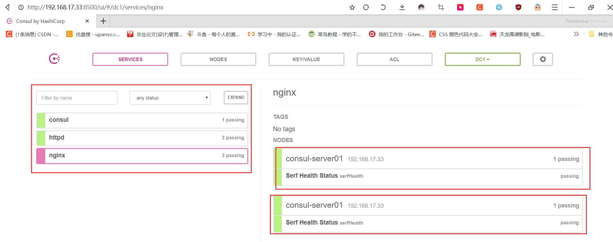Viewport: 613px width, 242px height.
Task: Focus the Filter by name field
Action: pyautogui.click(x=77, y=98)
